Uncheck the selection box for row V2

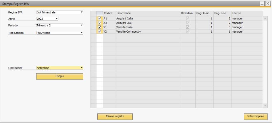tap(100, 32)
